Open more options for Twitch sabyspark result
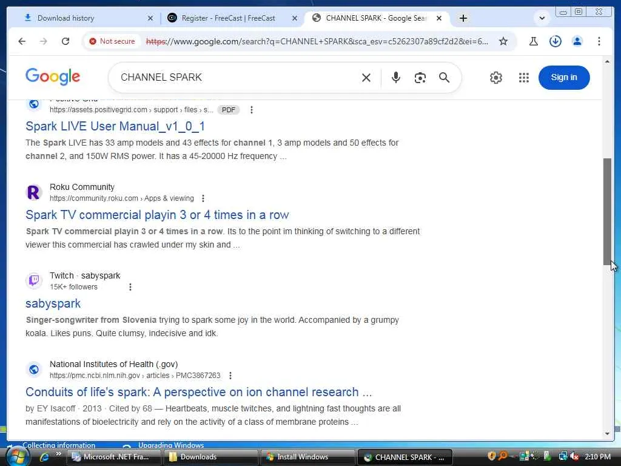The width and height of the screenshot is (621, 466). pos(130,287)
